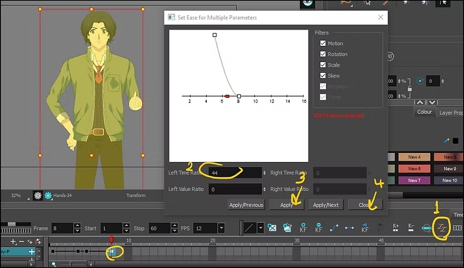The height and width of the screenshot is (268, 464).
Task: Uncheck the Scale filter checkbox
Action: pyautogui.click(x=323, y=65)
